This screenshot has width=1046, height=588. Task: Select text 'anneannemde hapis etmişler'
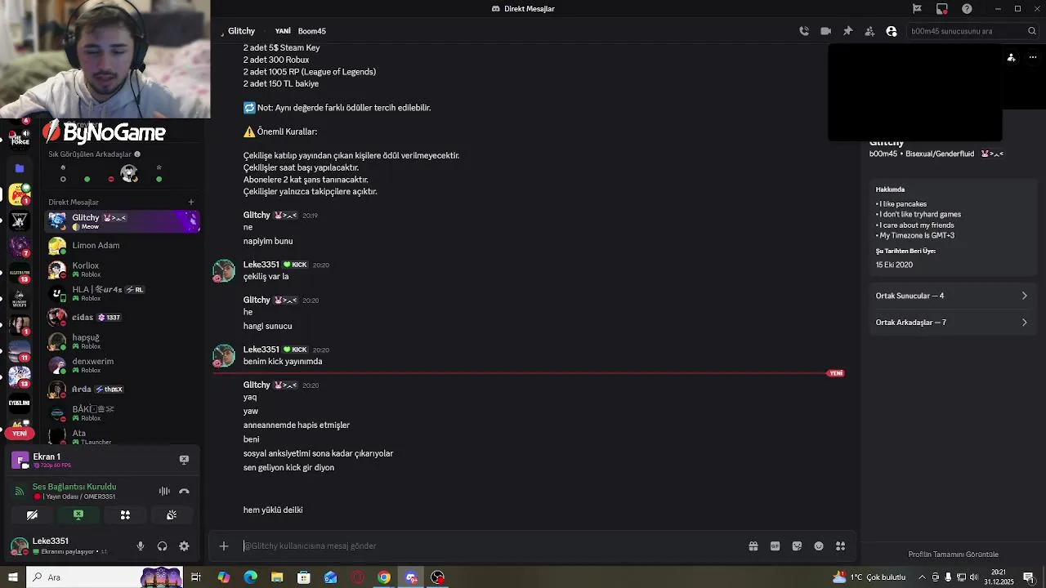[x=297, y=425]
